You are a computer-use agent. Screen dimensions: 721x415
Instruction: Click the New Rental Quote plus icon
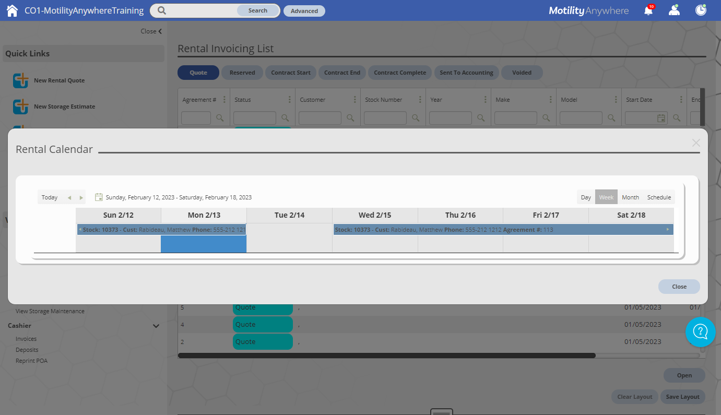(x=21, y=80)
